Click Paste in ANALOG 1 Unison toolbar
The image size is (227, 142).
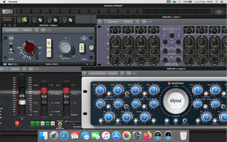pos(49,30)
